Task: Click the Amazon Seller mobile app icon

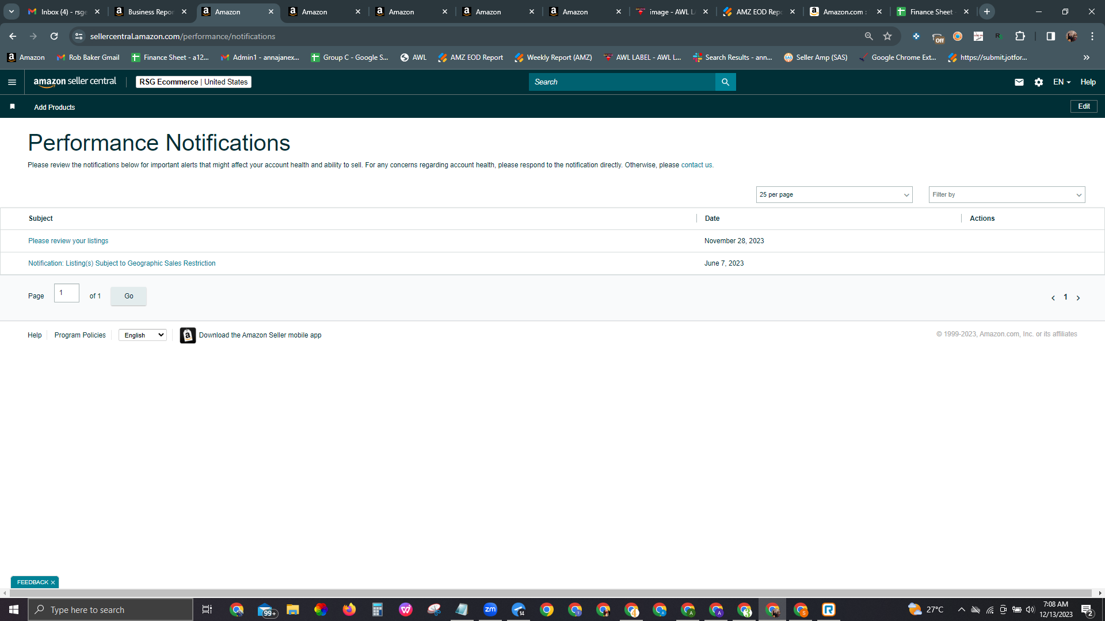Action: coord(188,335)
